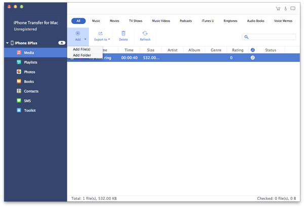This screenshot has width=304, height=207.
Task: Switch to the TV Shows tab
Action: pyautogui.click(x=136, y=21)
